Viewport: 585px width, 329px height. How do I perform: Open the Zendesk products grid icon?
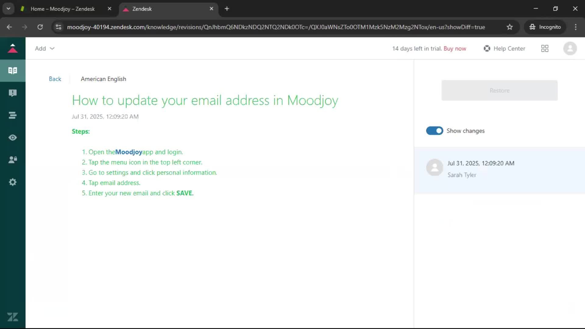545,48
